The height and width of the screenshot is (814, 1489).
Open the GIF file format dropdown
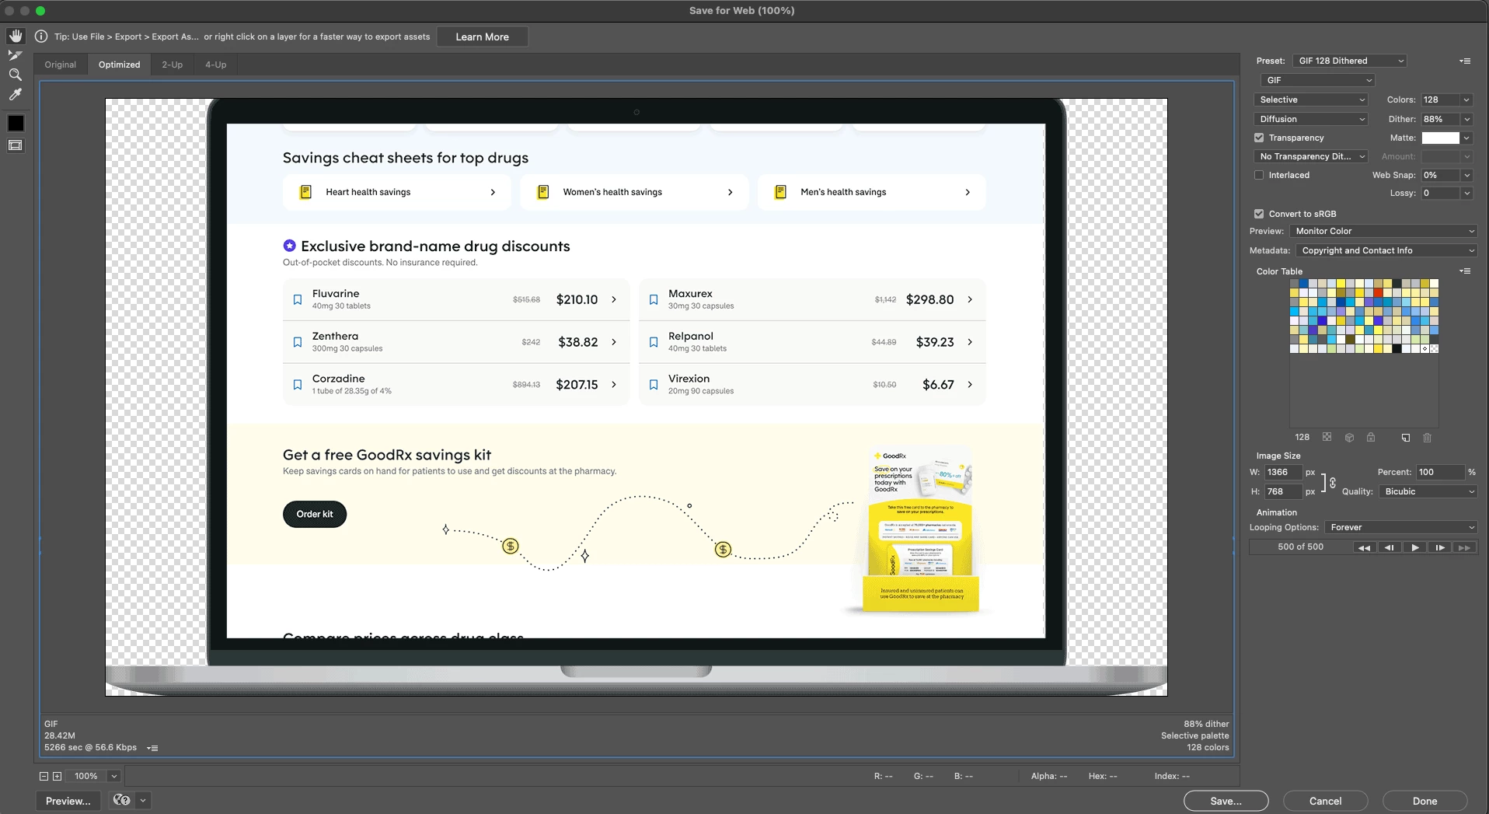[1318, 80]
